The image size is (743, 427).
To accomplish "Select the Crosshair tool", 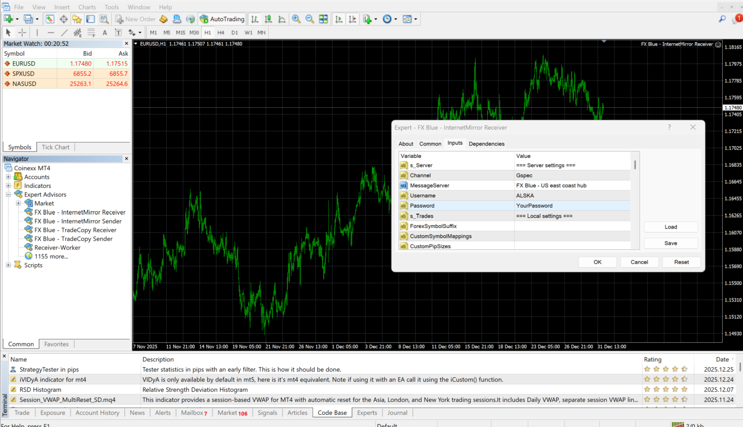I will pyautogui.click(x=22, y=33).
